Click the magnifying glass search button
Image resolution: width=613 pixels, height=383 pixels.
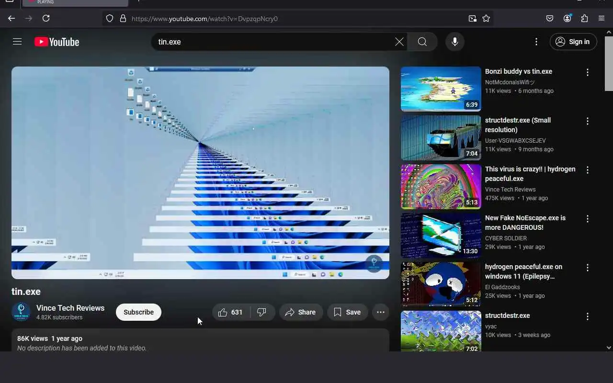pos(422,42)
